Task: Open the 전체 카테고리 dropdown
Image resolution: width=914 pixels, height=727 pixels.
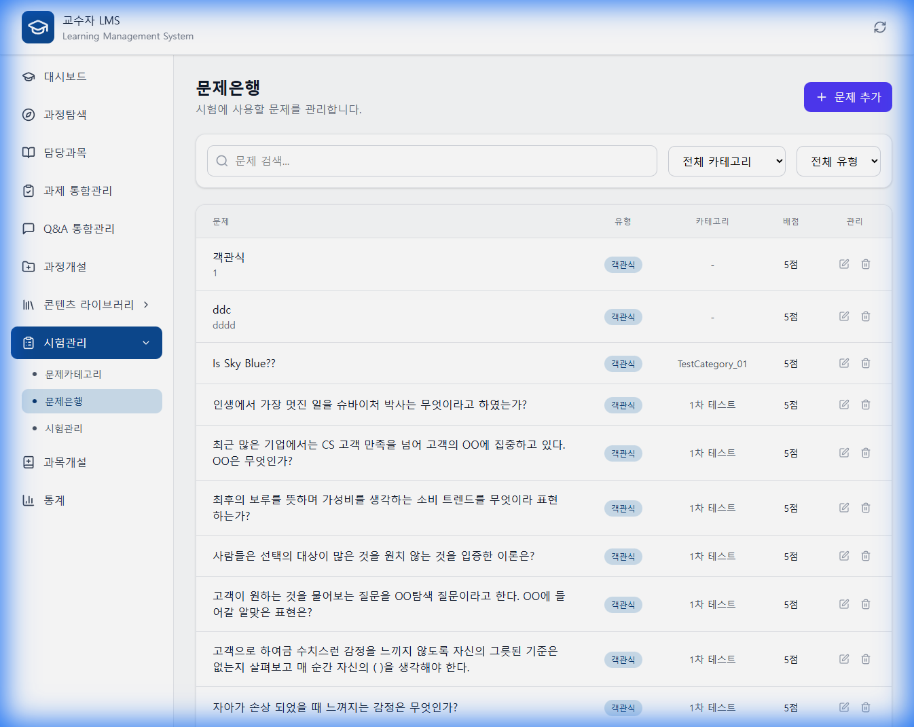Action: pyautogui.click(x=727, y=161)
